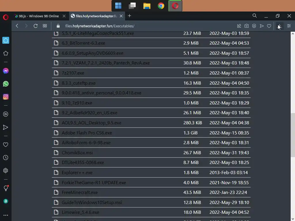
Task: Download 6.6.0.9_SetupAnyDVD6609.exe
Action: coord(92,53)
